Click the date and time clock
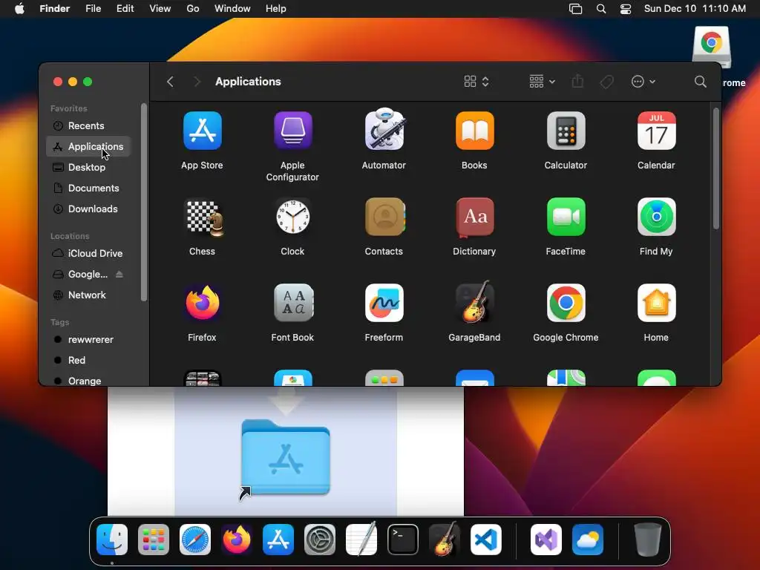This screenshot has height=570, width=760. tap(695, 9)
